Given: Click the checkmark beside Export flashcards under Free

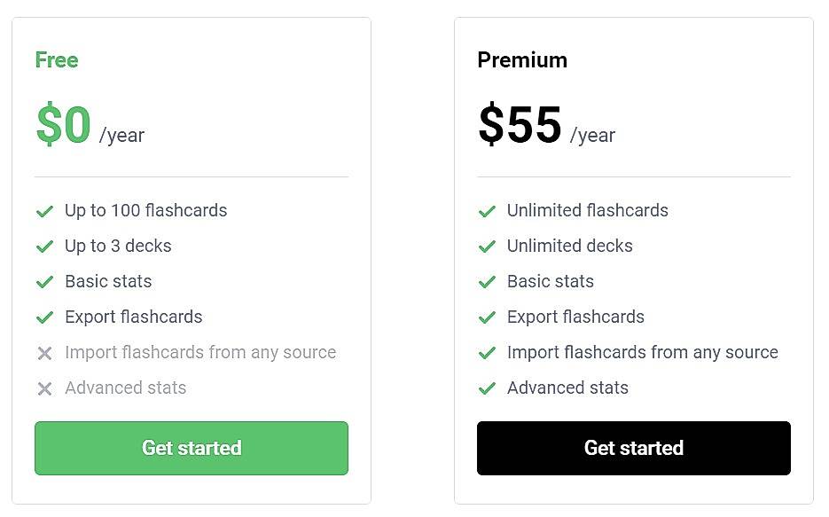Looking at the screenshot, I should (44, 317).
